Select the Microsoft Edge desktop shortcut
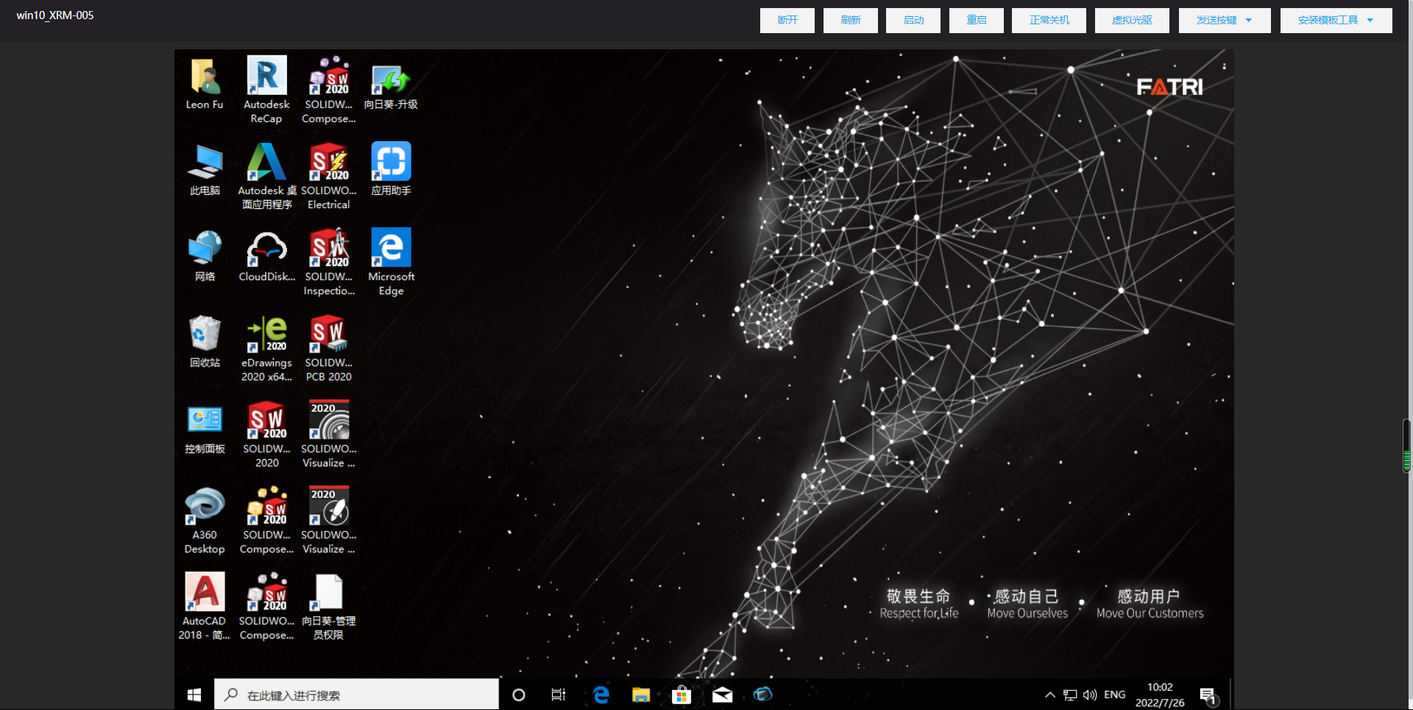 391,262
